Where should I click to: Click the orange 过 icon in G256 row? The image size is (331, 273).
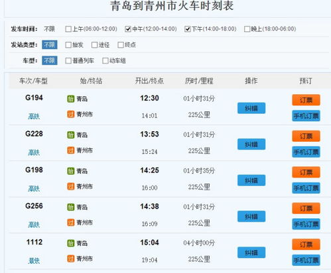(71, 223)
